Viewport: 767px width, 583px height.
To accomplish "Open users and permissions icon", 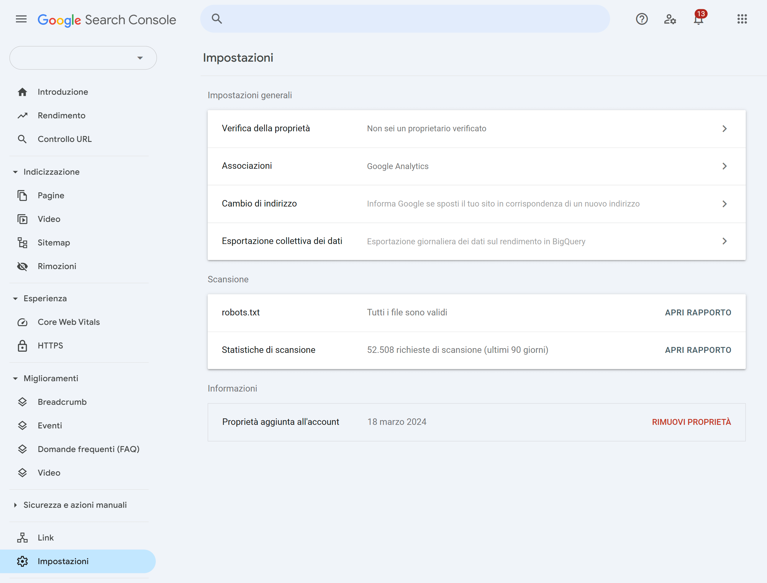I will coord(670,19).
